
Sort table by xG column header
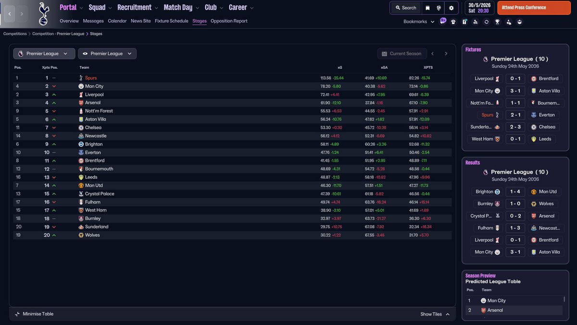(340, 68)
